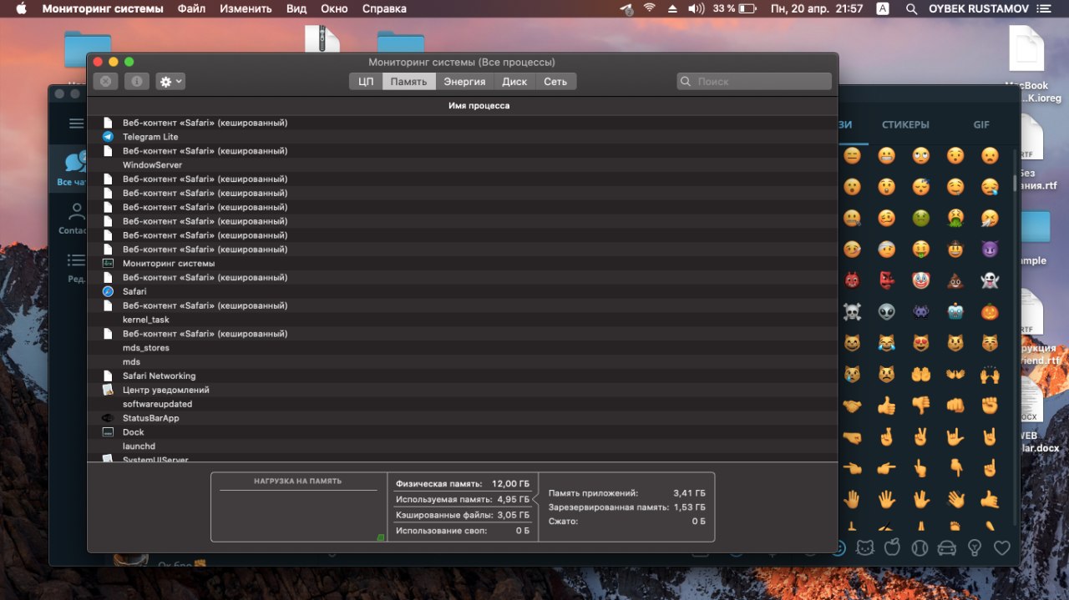Select the Центр уведомлений process row

pos(463,390)
